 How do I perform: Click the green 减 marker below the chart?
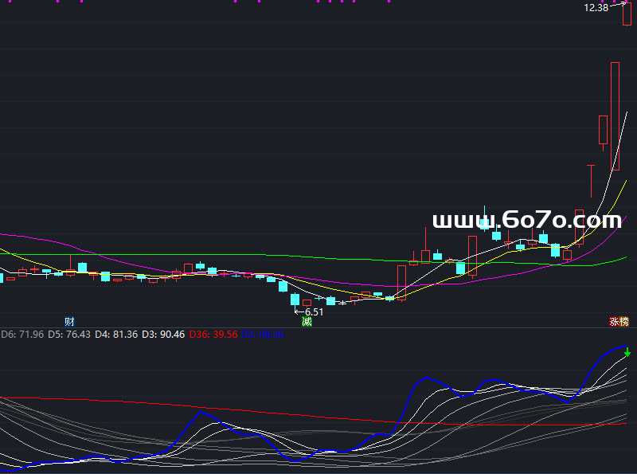coord(306,322)
